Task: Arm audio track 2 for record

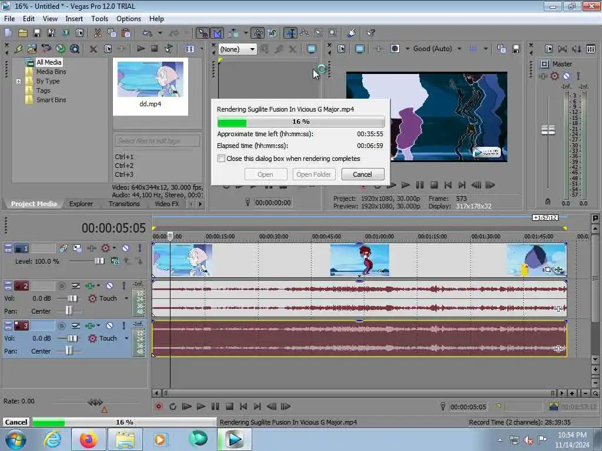Action: coord(61,286)
